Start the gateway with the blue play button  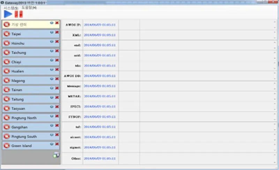click(x=8, y=14)
